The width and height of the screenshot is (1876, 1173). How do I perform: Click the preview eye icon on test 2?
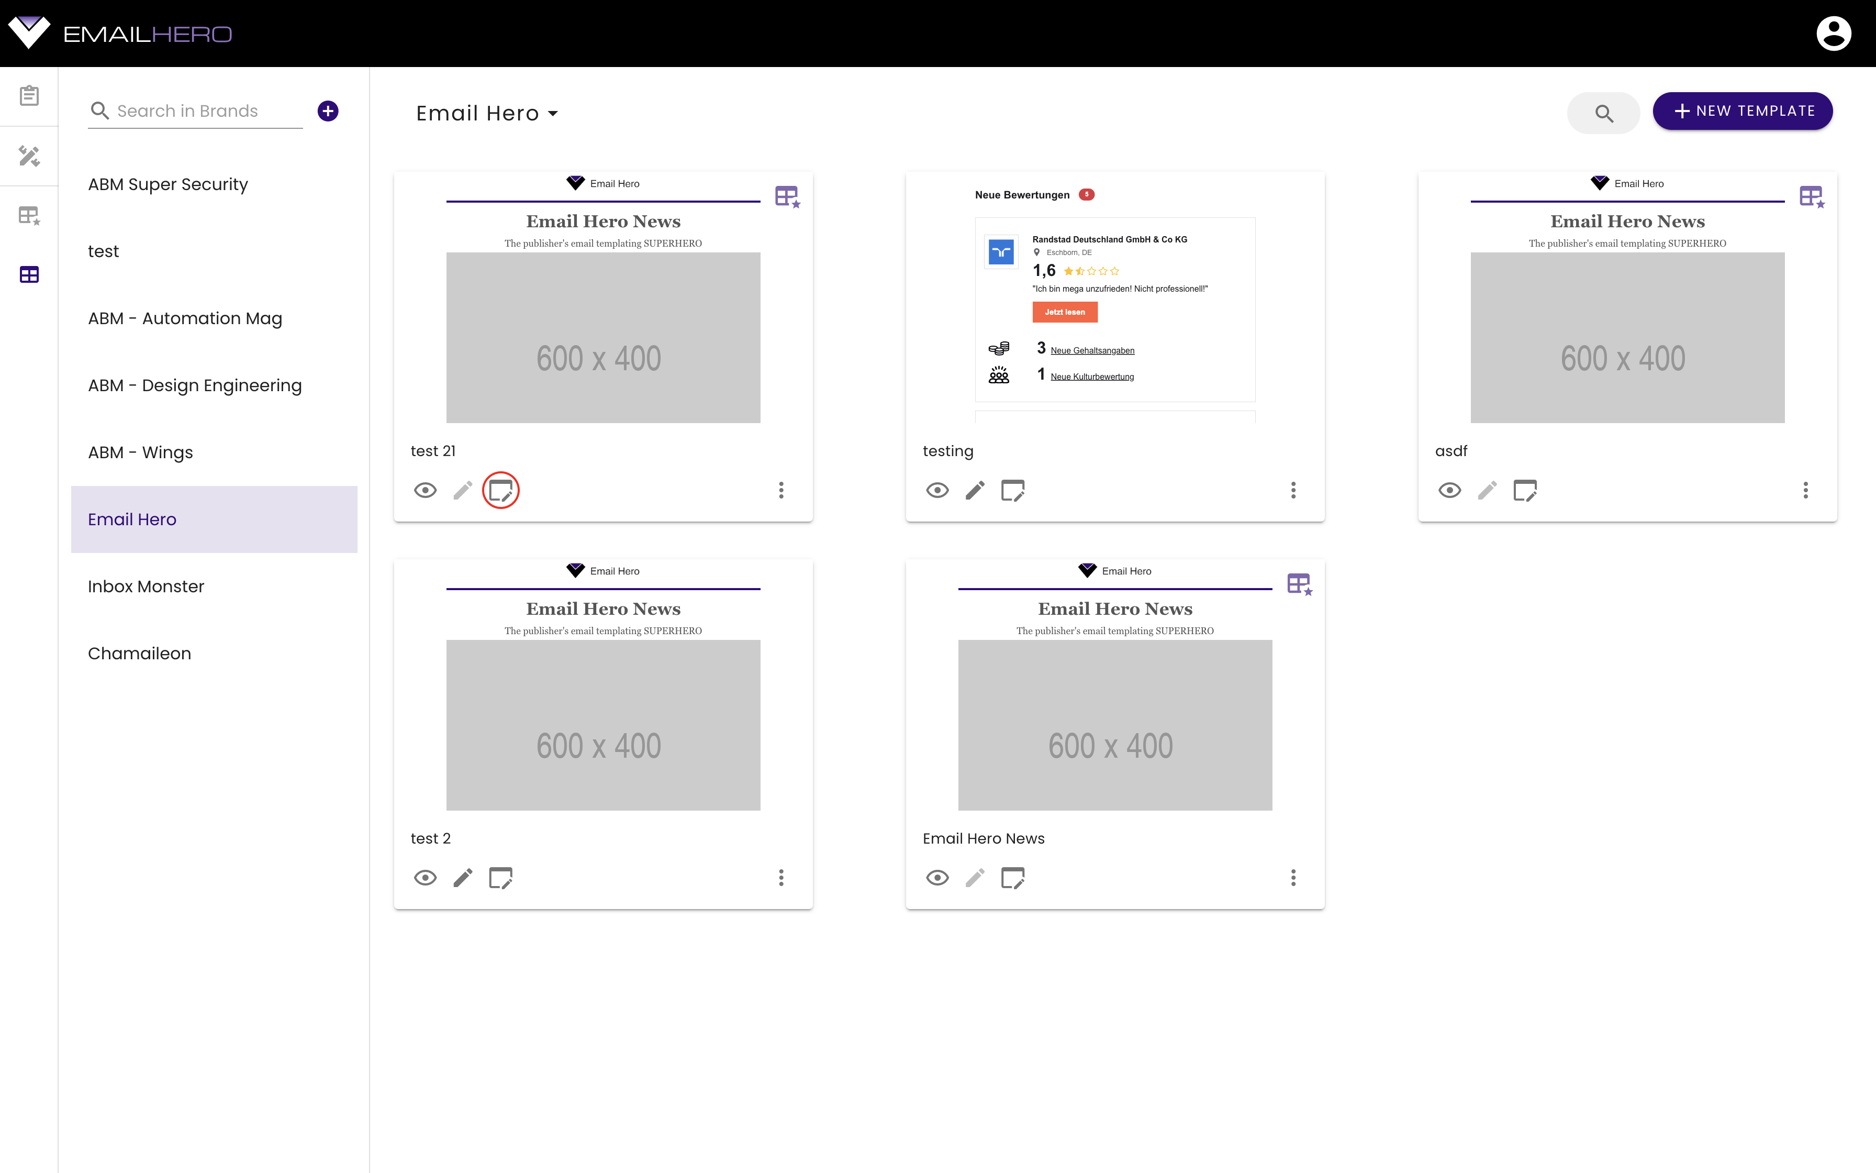click(x=426, y=878)
